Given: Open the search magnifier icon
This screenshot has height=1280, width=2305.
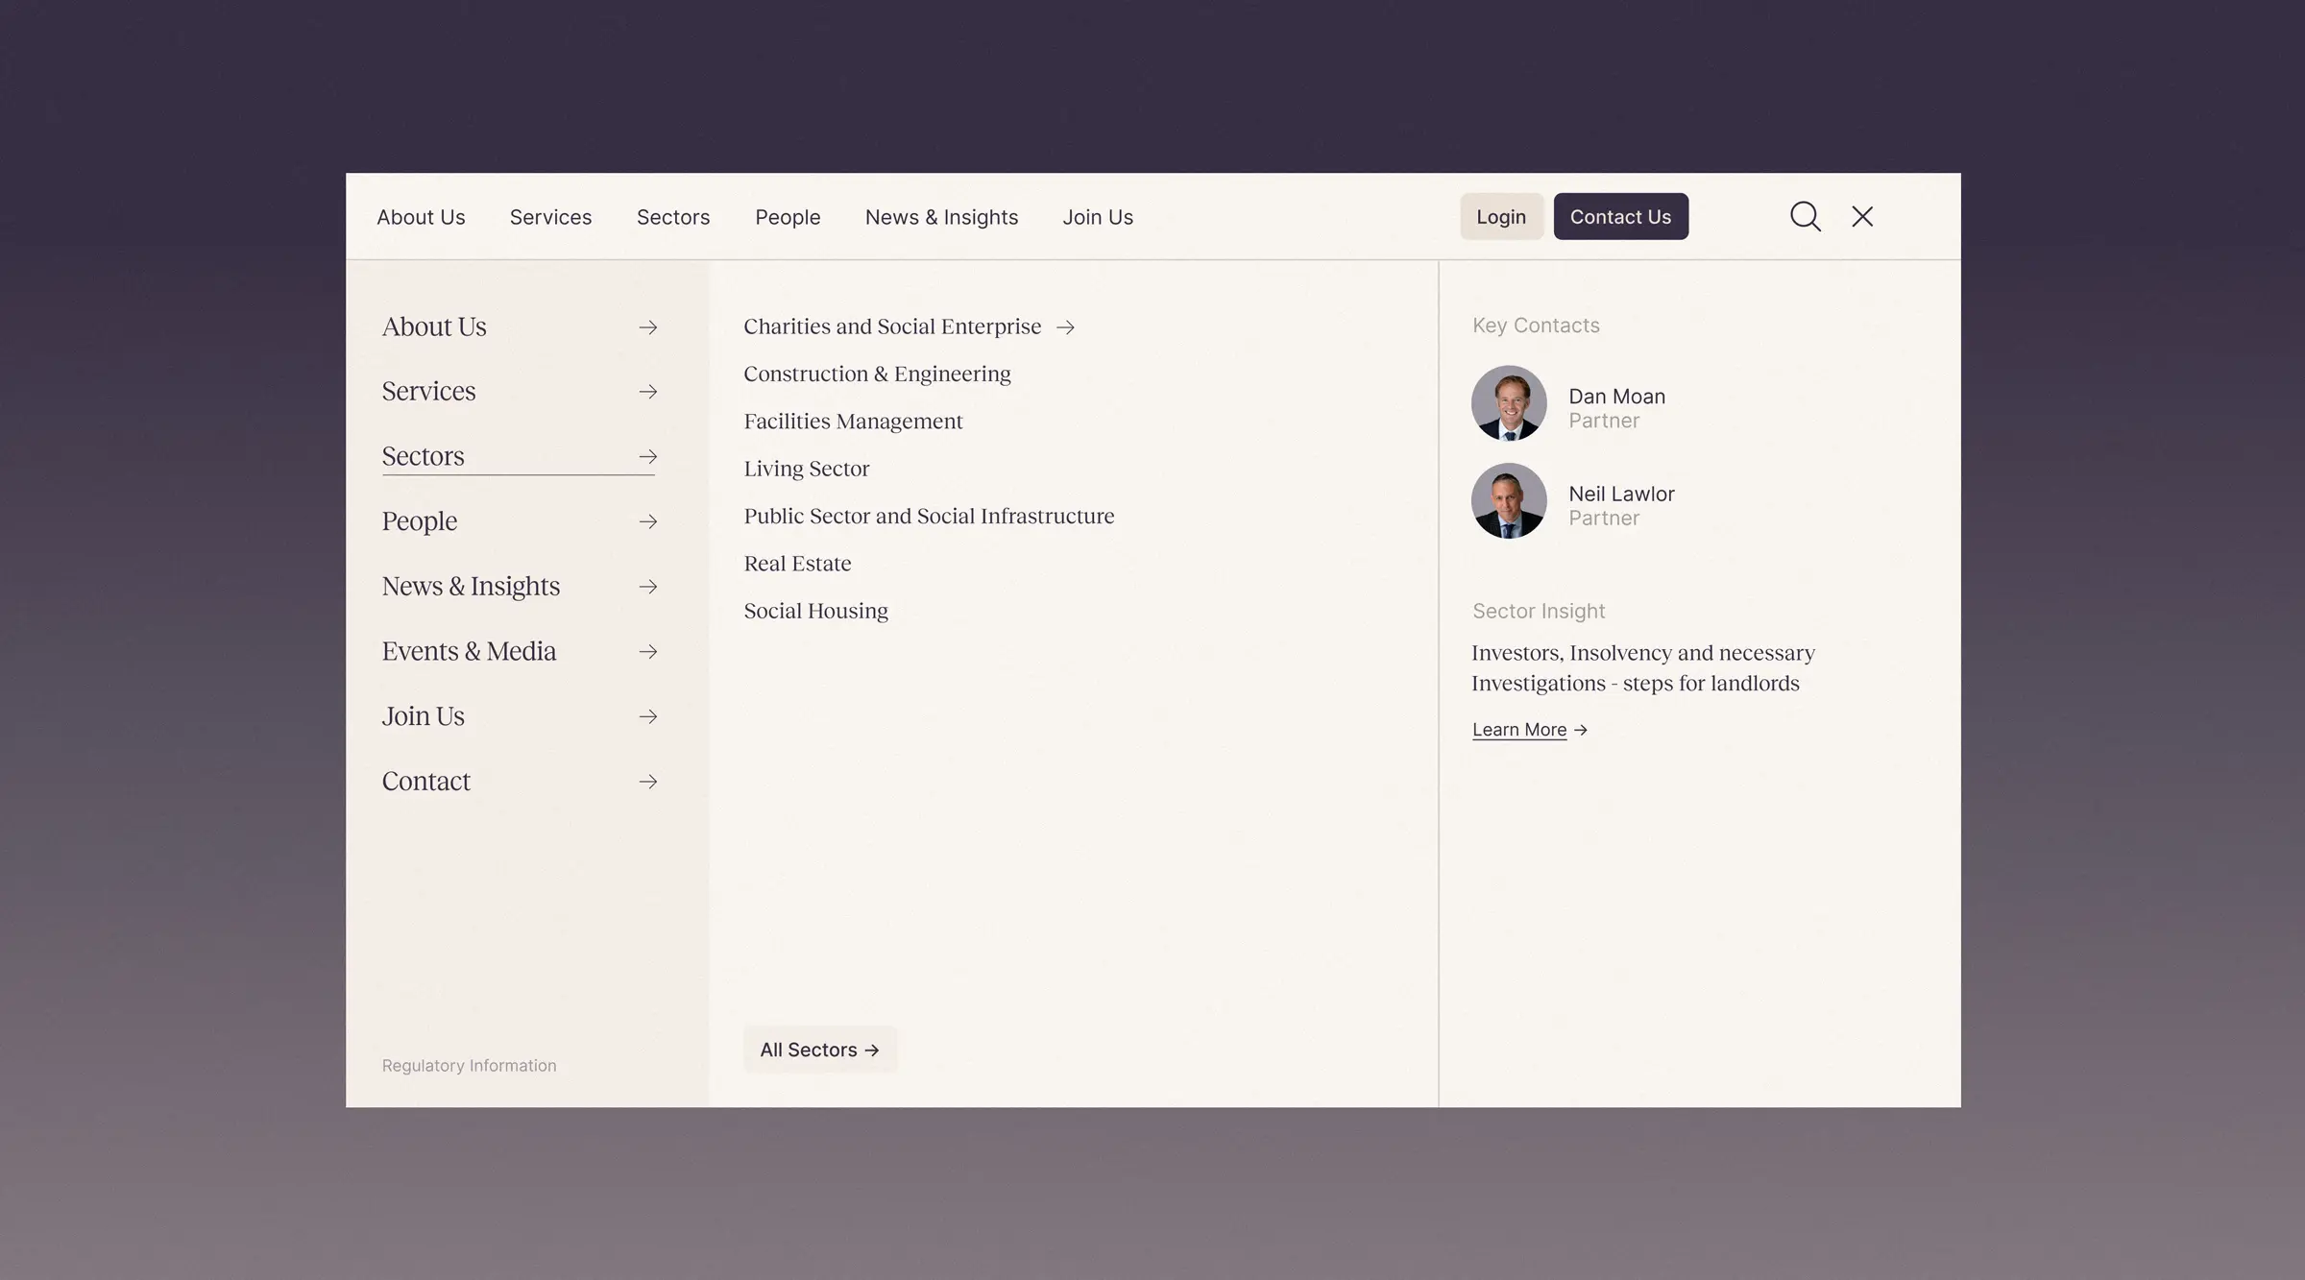Looking at the screenshot, I should 1805,216.
